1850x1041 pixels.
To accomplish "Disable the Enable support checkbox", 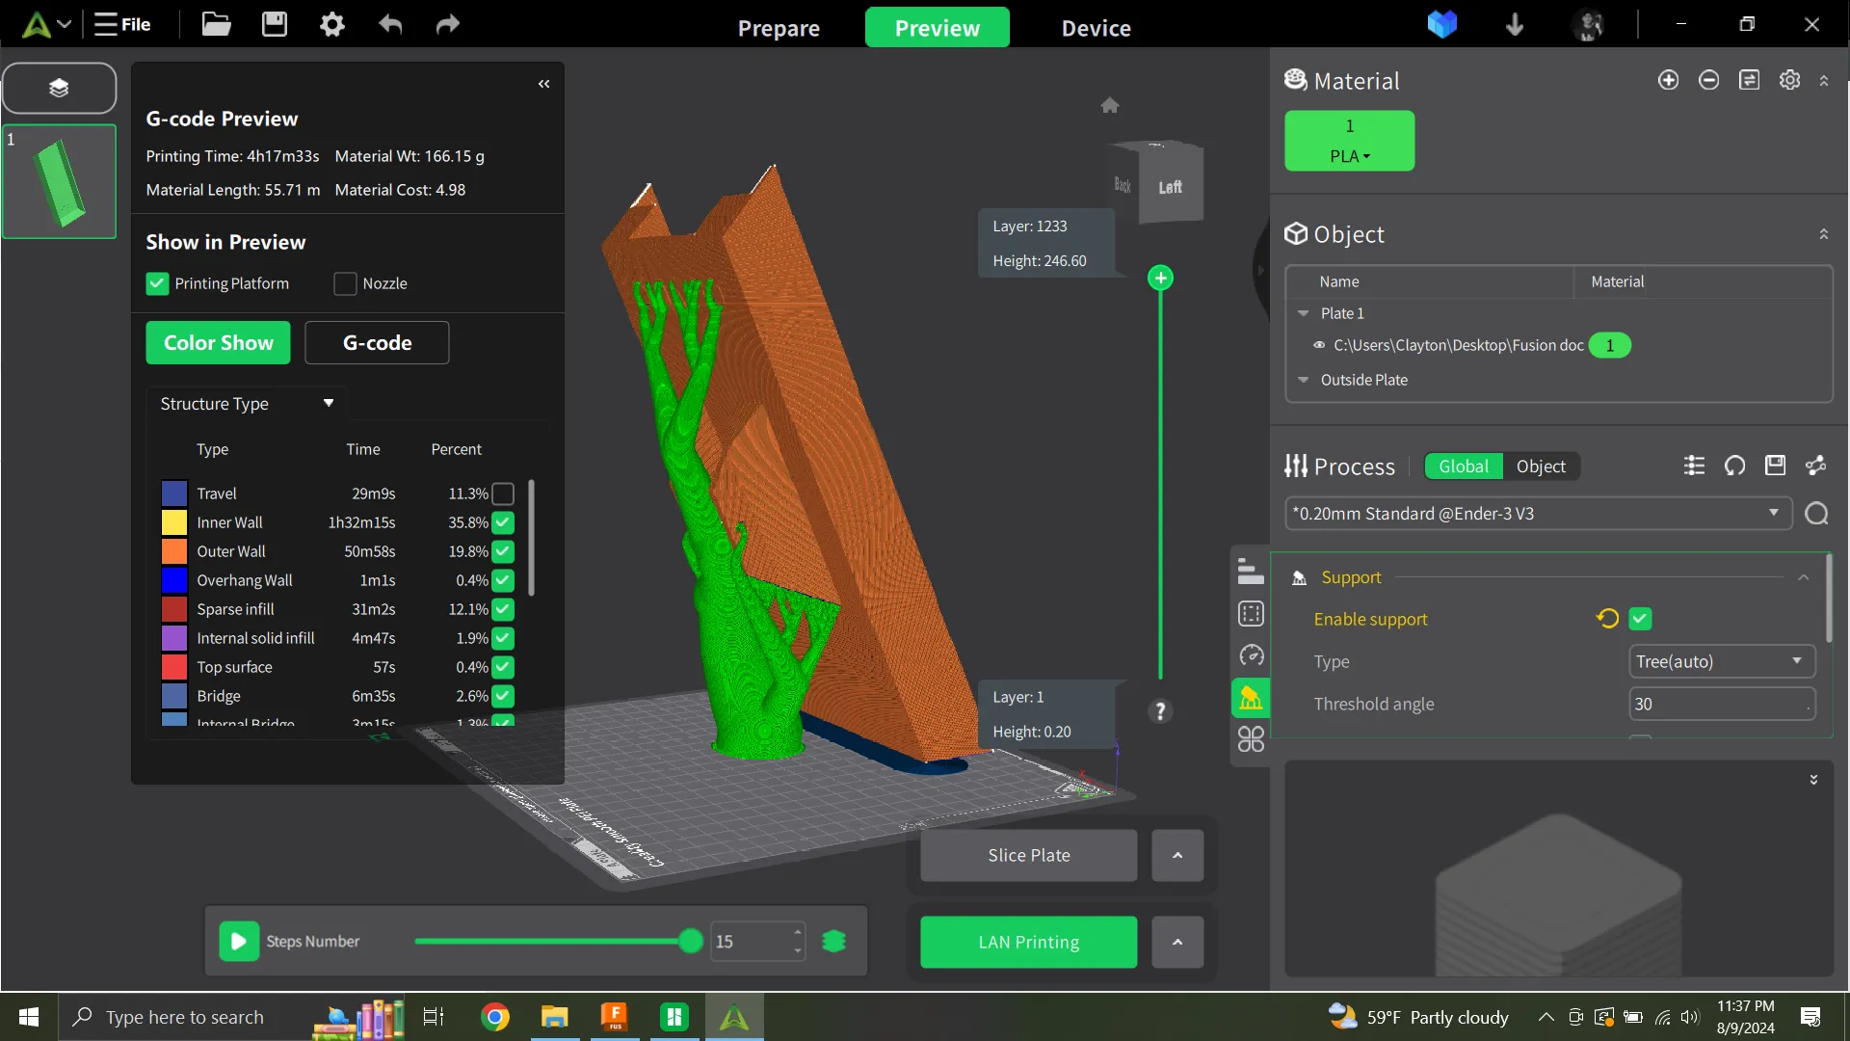I will (x=1640, y=619).
